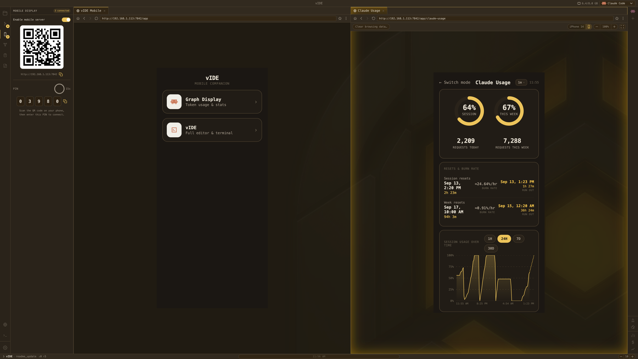Click the 100% zoom level readout

point(605,27)
